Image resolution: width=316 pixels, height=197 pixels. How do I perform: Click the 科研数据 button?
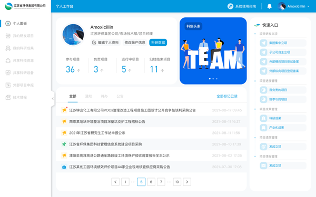(x=158, y=43)
